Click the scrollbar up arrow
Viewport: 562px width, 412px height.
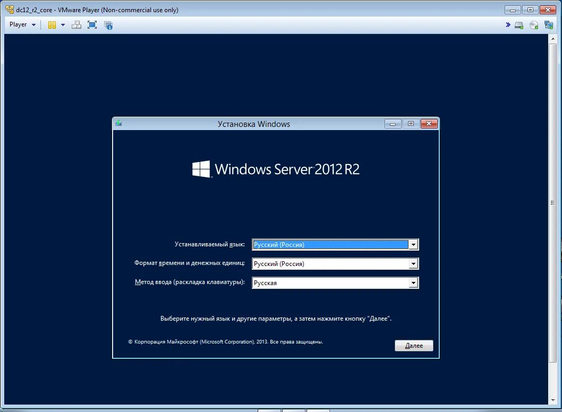552,38
